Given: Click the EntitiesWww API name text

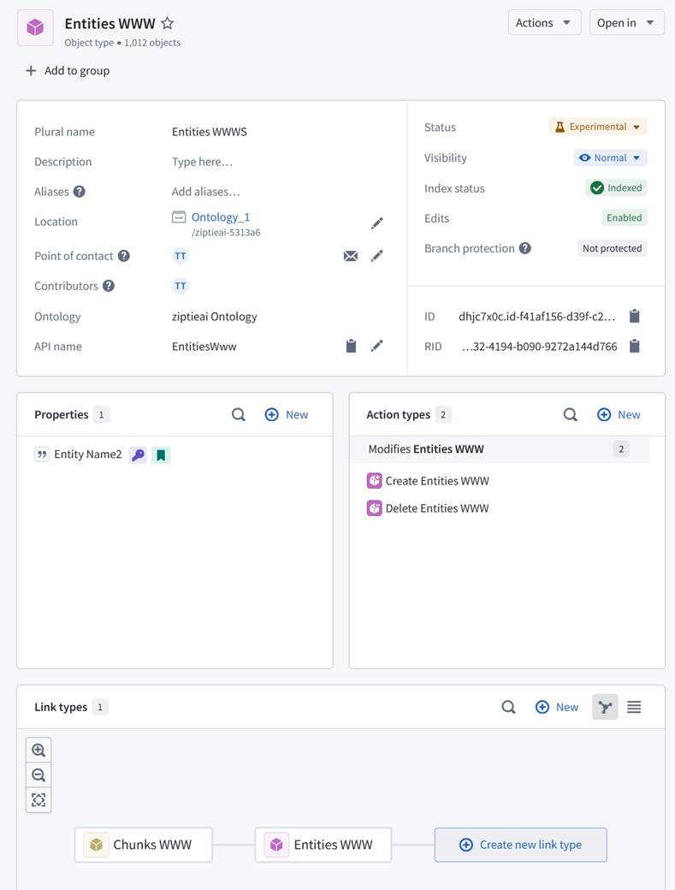Looking at the screenshot, I should tap(204, 347).
